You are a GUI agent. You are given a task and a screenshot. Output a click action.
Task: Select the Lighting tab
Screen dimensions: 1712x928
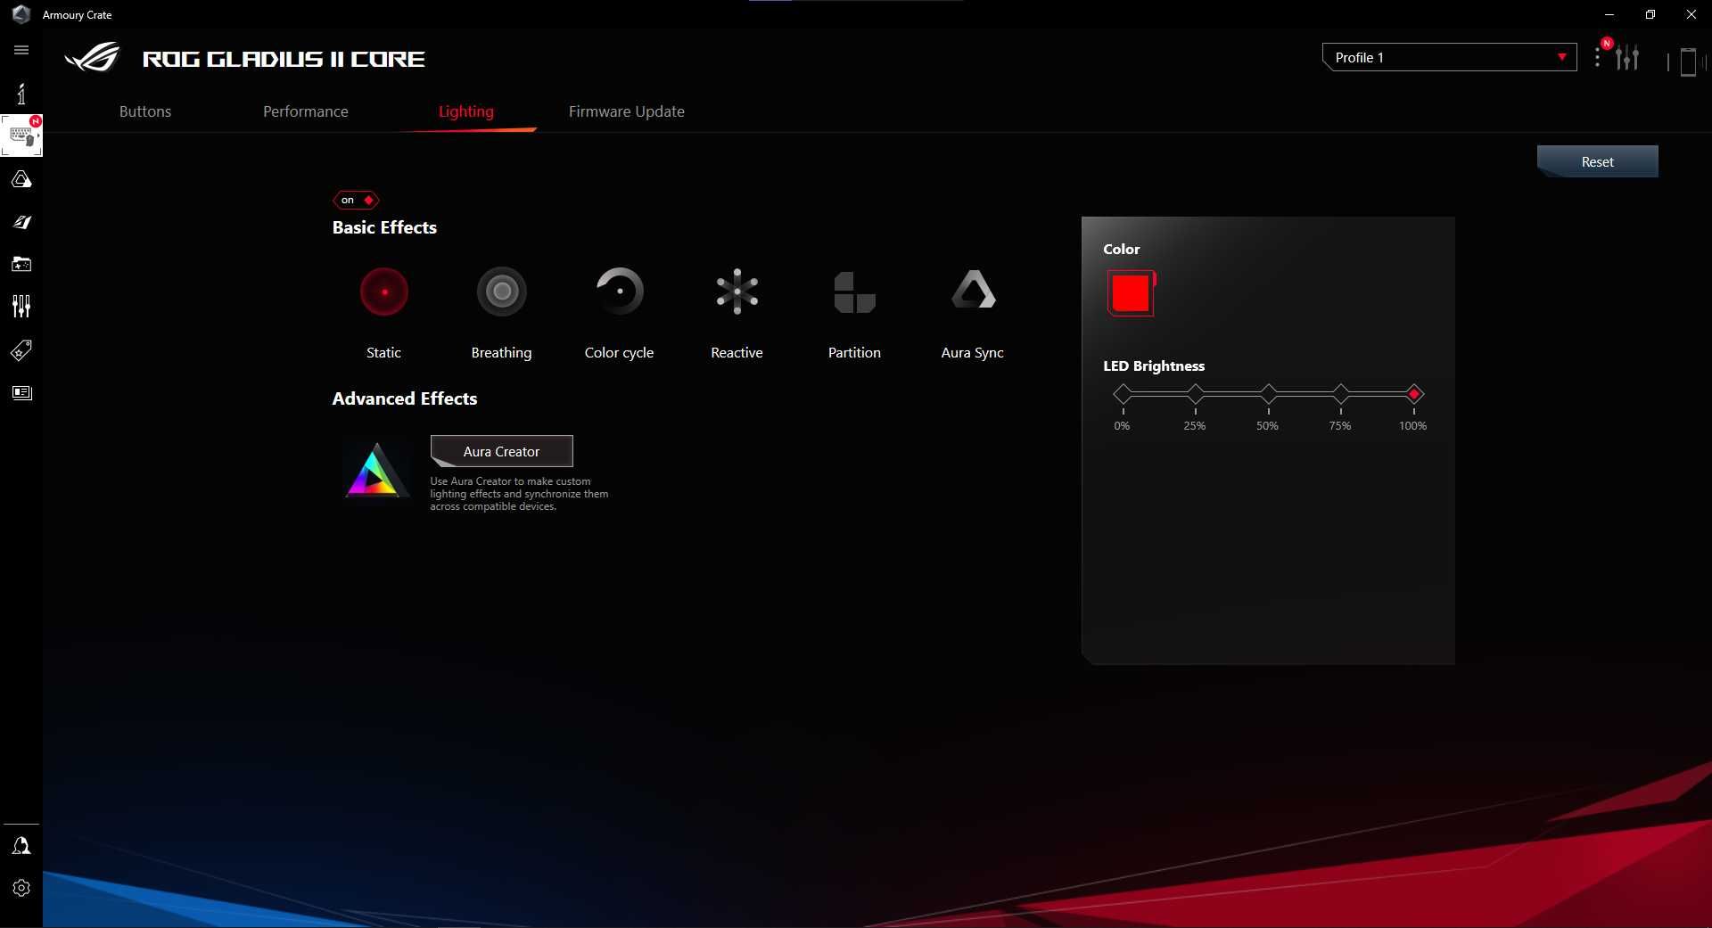tap(466, 111)
